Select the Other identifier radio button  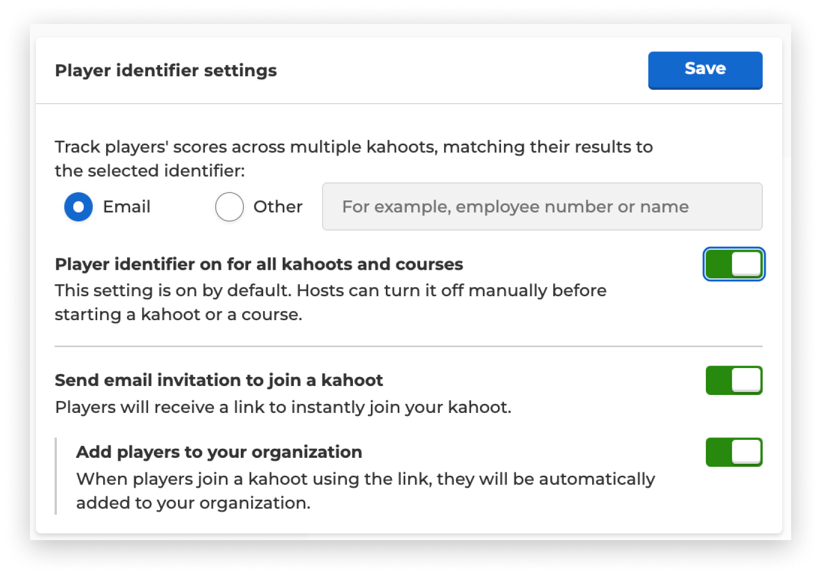coord(229,206)
